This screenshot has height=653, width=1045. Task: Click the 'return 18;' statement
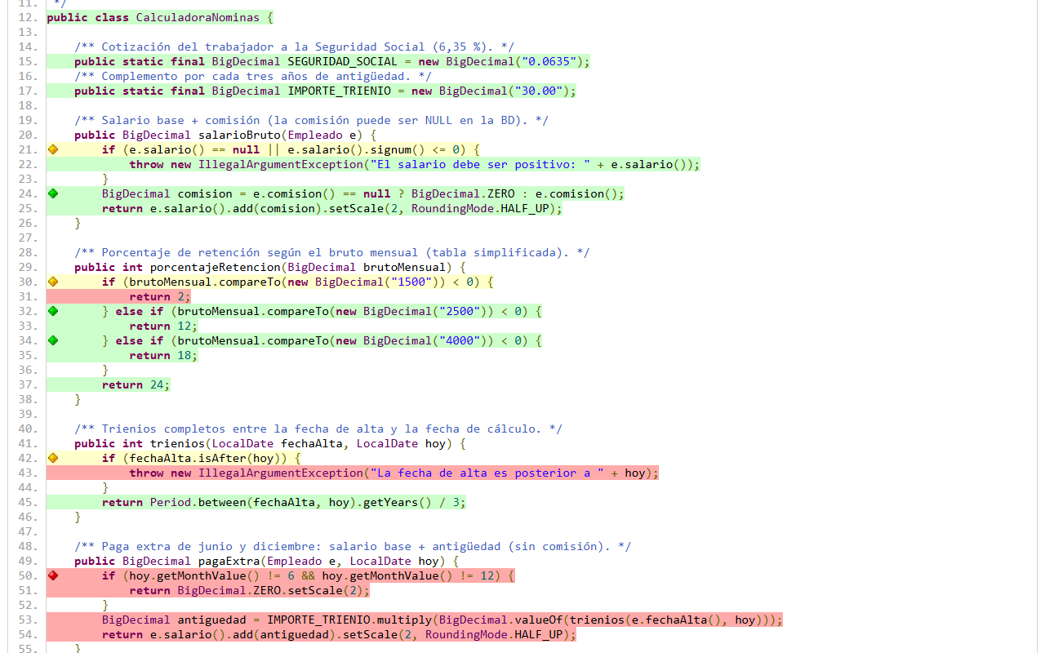163,355
